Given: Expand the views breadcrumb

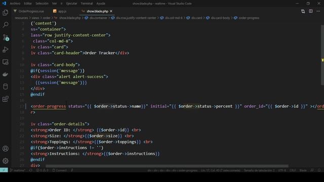Looking at the screenshot, I should 35,18.
